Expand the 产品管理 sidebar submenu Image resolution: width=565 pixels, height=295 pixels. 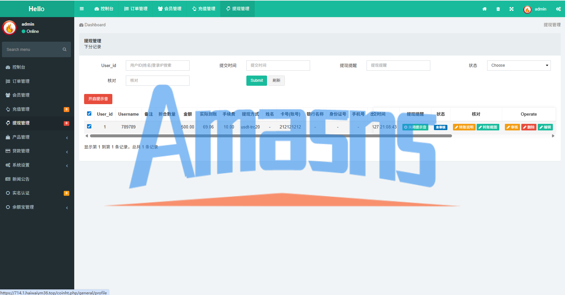37,137
